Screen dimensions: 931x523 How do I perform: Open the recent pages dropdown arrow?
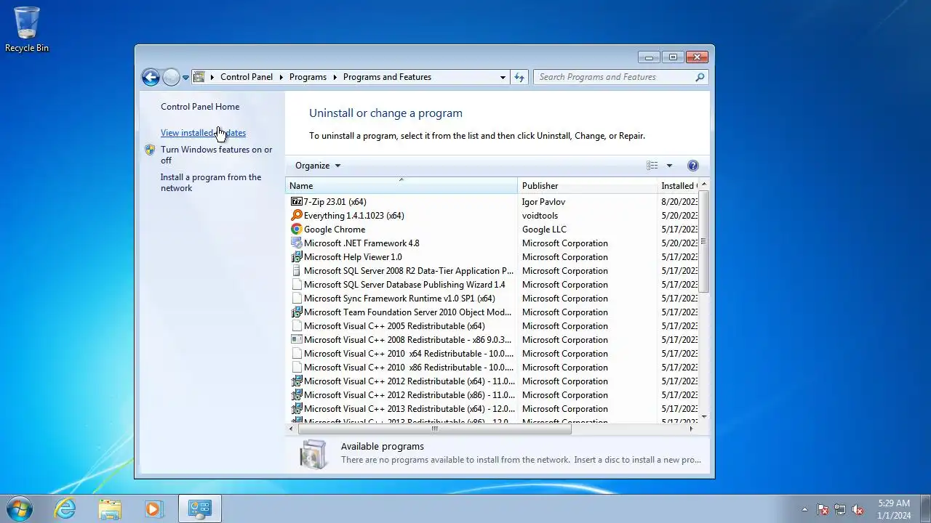(x=185, y=77)
